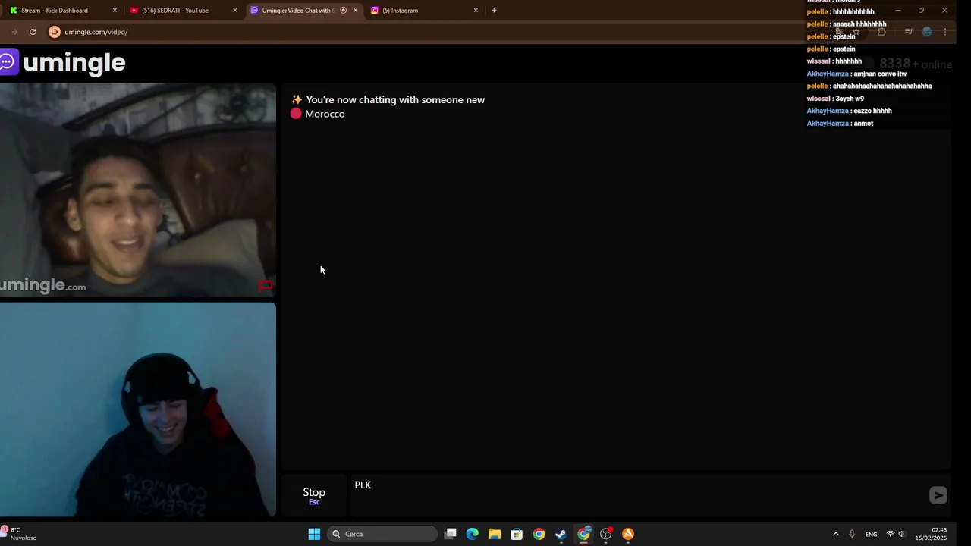Launch Microsoft Edge from taskbar
The image size is (971, 546).
pyautogui.click(x=473, y=534)
